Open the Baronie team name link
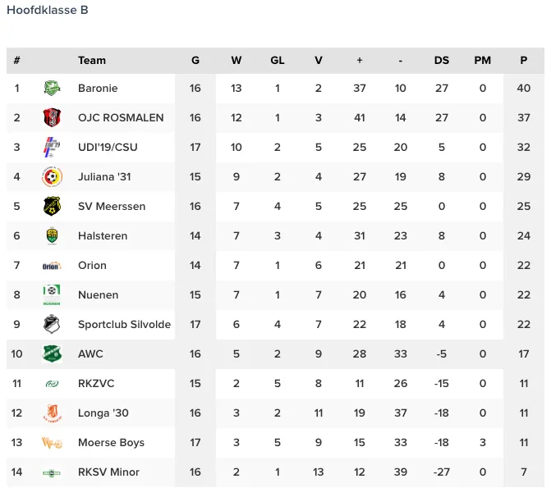This screenshot has height=488, width=551. pyautogui.click(x=98, y=88)
